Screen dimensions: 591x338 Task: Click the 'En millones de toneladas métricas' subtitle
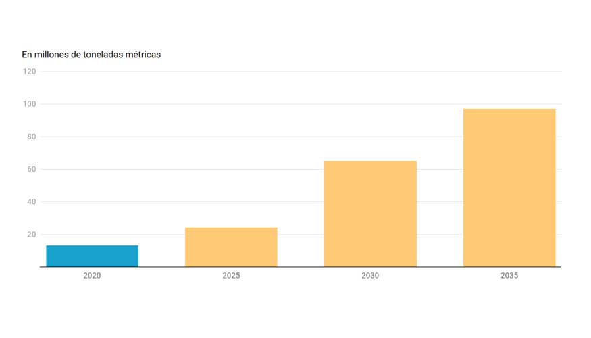[91, 55]
